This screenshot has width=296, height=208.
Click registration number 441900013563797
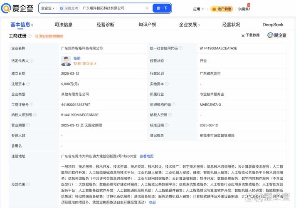pos(75,104)
